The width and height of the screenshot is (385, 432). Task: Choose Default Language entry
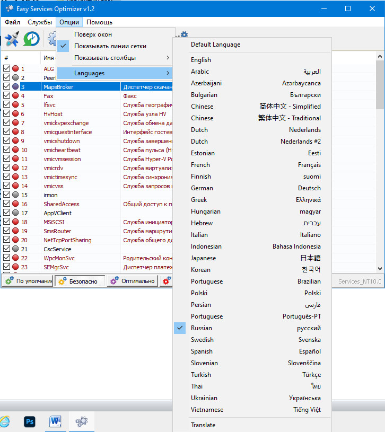coord(252,45)
